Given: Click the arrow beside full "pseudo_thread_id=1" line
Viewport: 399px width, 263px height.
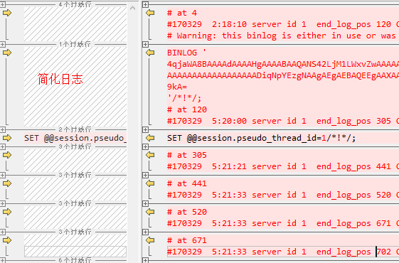Looking at the screenshot, I should [150, 138].
